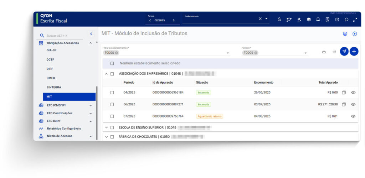Toggle the 'Nenhum estabelecimento selecionado' select-all checkbox
Image resolution: width=365 pixels, height=178 pixels.
coord(112,63)
